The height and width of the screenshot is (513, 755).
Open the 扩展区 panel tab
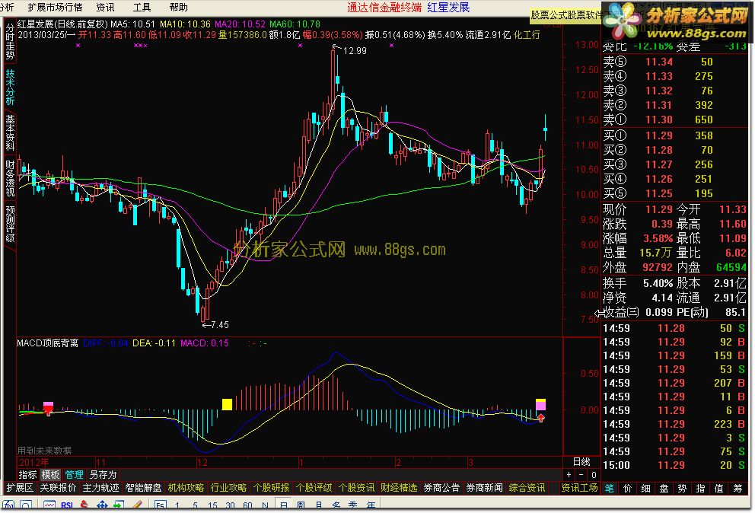click(20, 488)
